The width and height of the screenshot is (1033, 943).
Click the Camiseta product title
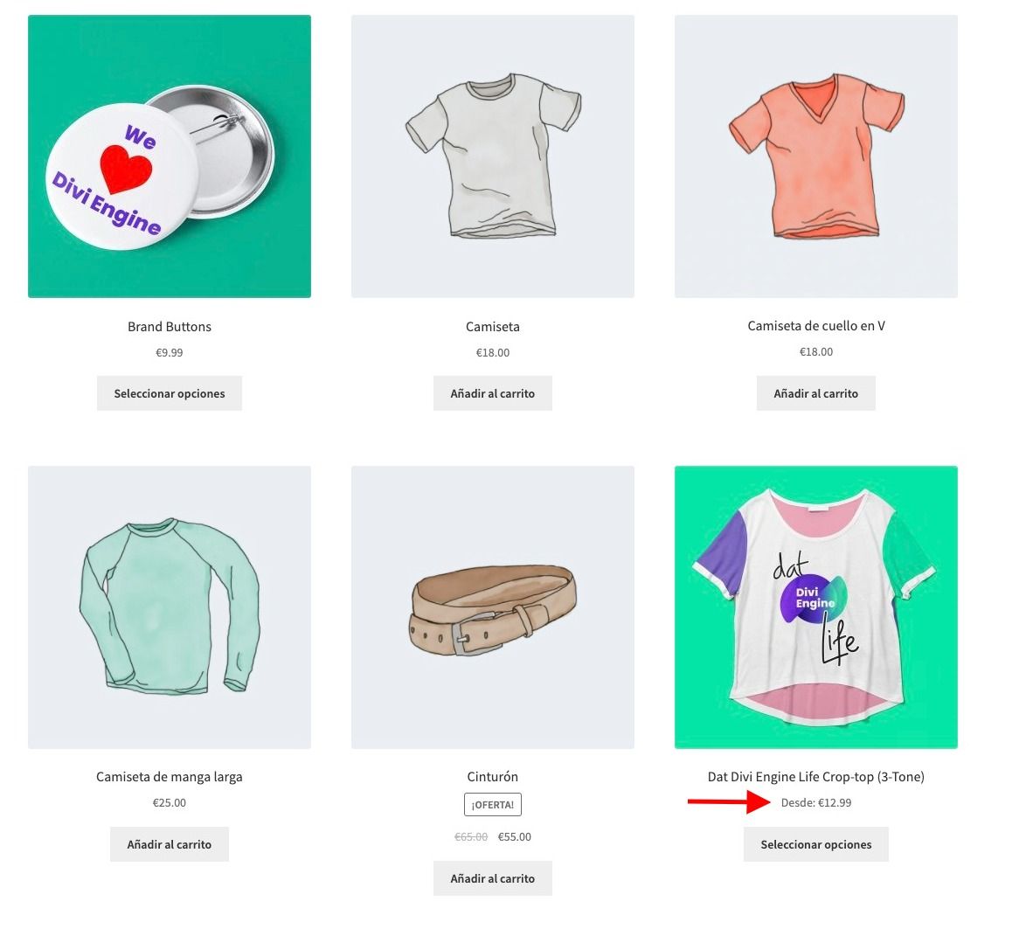coord(493,326)
